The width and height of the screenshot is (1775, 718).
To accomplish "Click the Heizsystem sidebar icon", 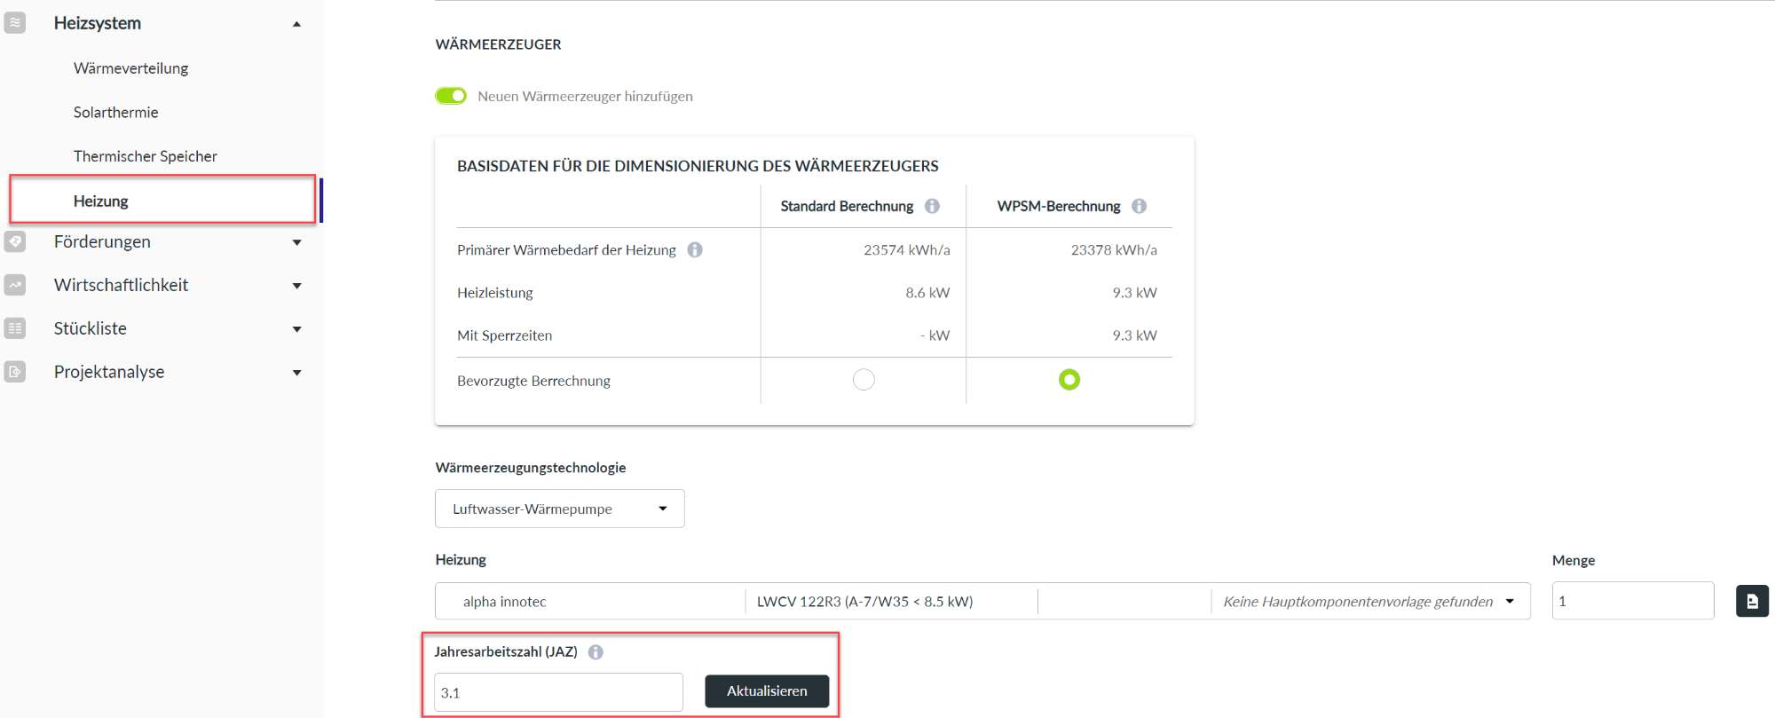I will point(14,23).
